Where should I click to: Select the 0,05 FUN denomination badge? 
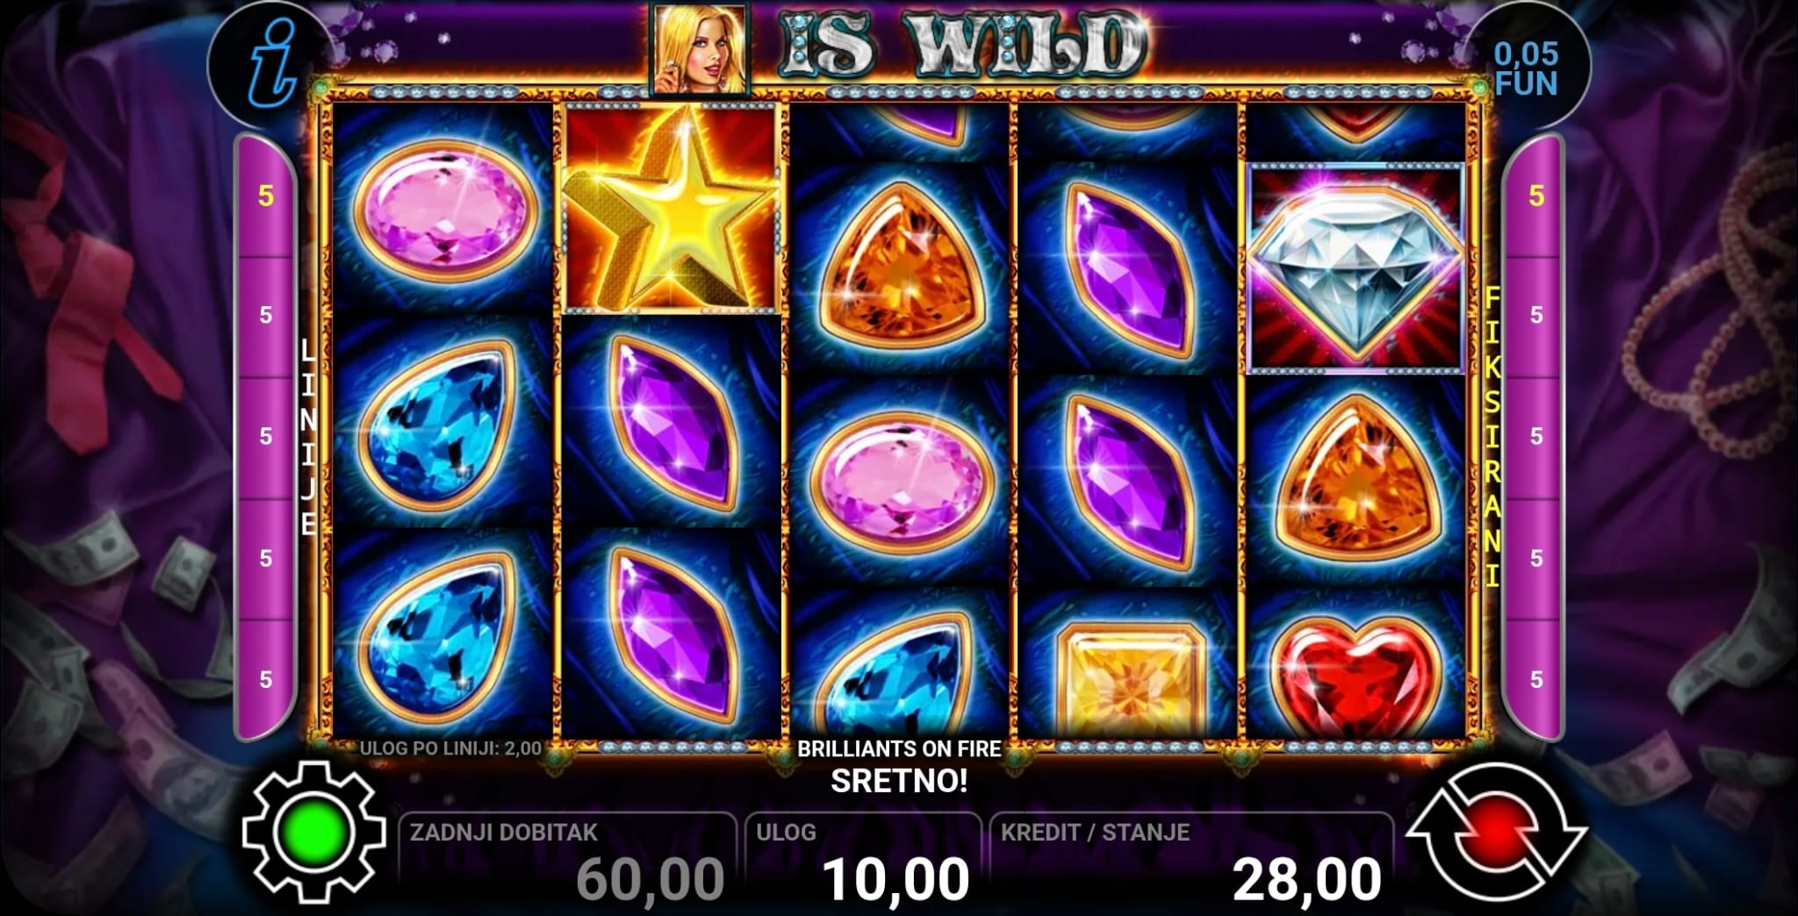click(x=1526, y=68)
